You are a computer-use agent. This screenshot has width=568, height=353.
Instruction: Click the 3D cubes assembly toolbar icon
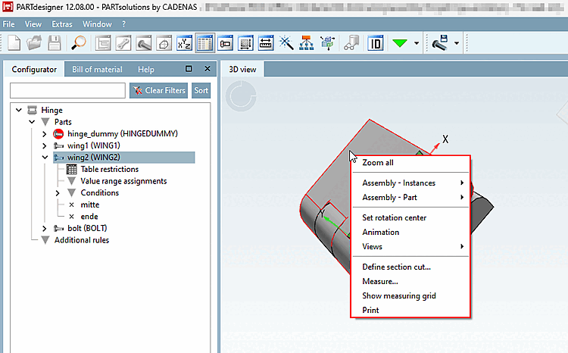327,43
